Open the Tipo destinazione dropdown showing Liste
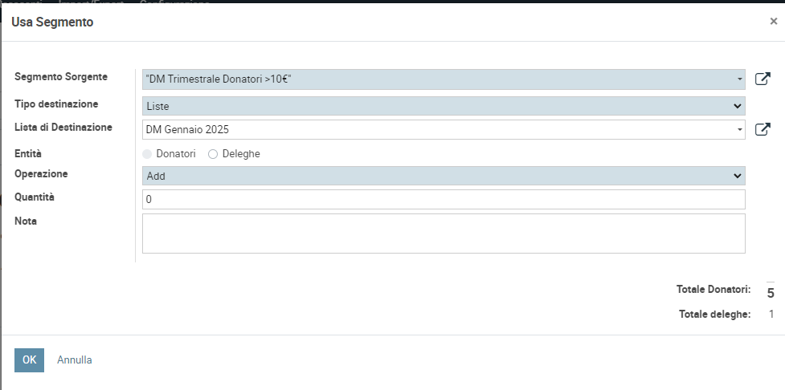 click(444, 106)
